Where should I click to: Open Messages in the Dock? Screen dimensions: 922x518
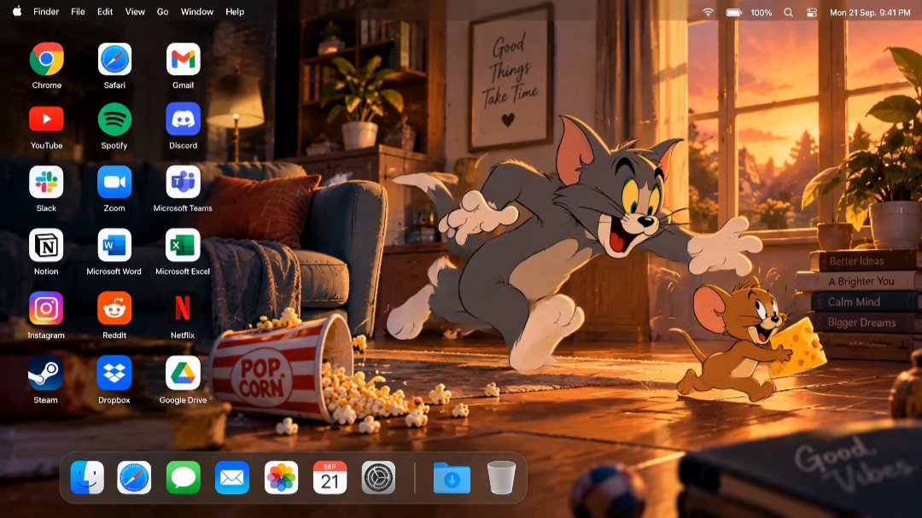pyautogui.click(x=183, y=477)
